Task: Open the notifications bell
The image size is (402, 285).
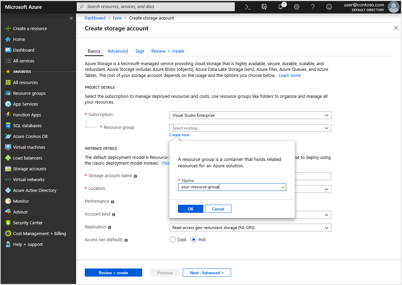Action: (280, 7)
